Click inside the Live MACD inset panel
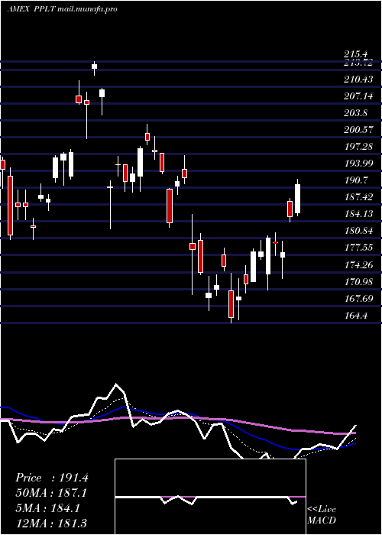 pos(210,497)
